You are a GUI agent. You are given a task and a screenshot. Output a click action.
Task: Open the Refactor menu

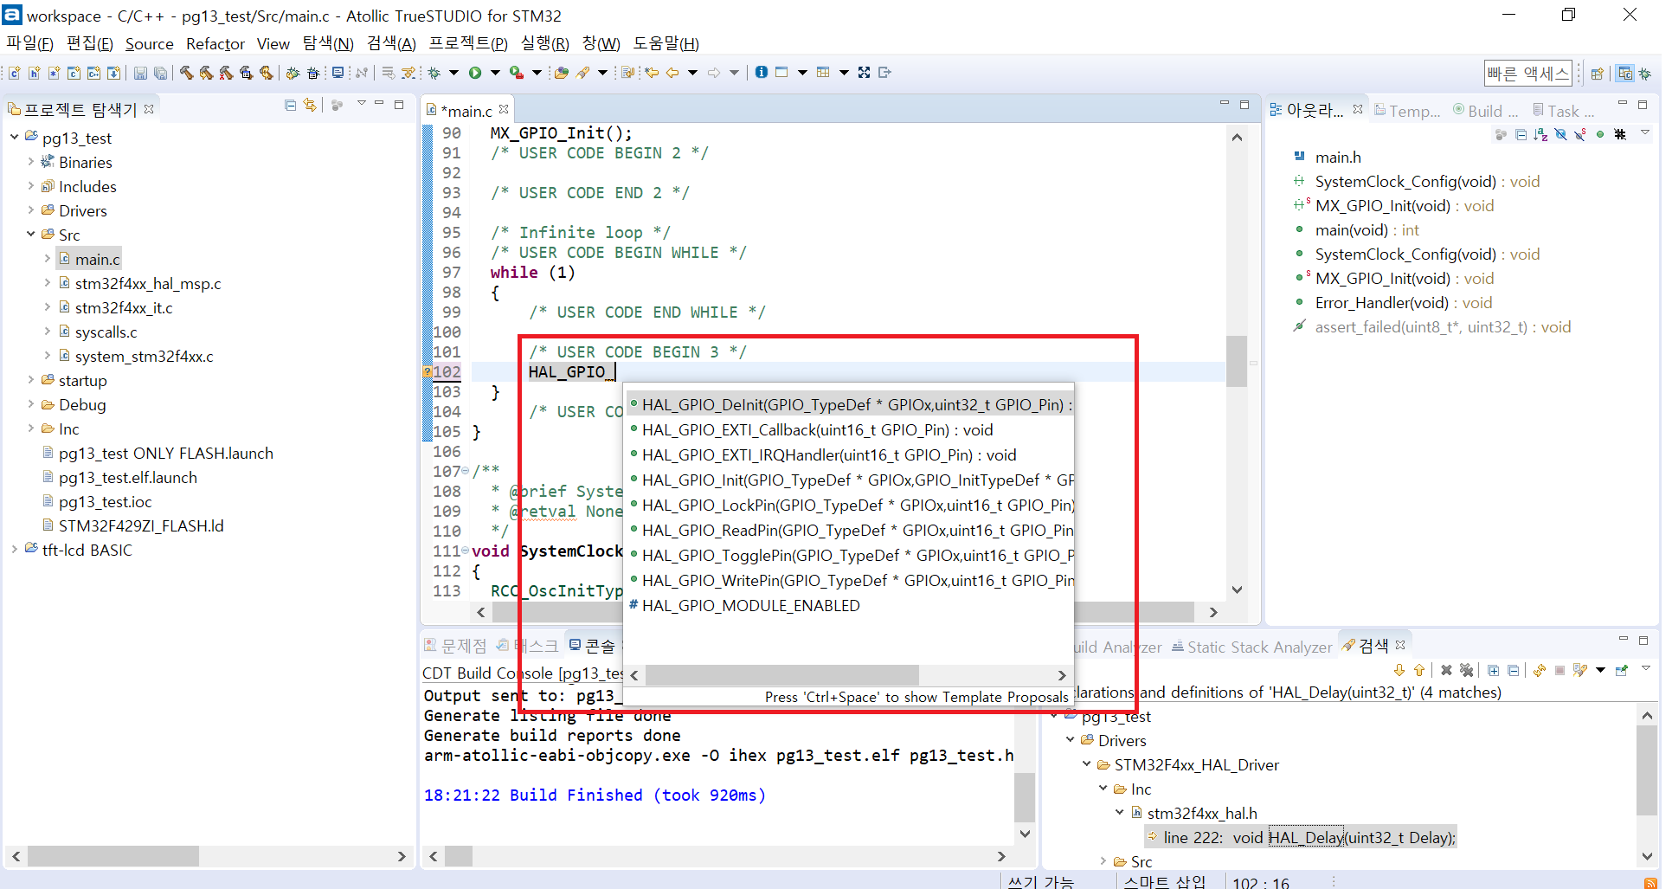(x=215, y=44)
